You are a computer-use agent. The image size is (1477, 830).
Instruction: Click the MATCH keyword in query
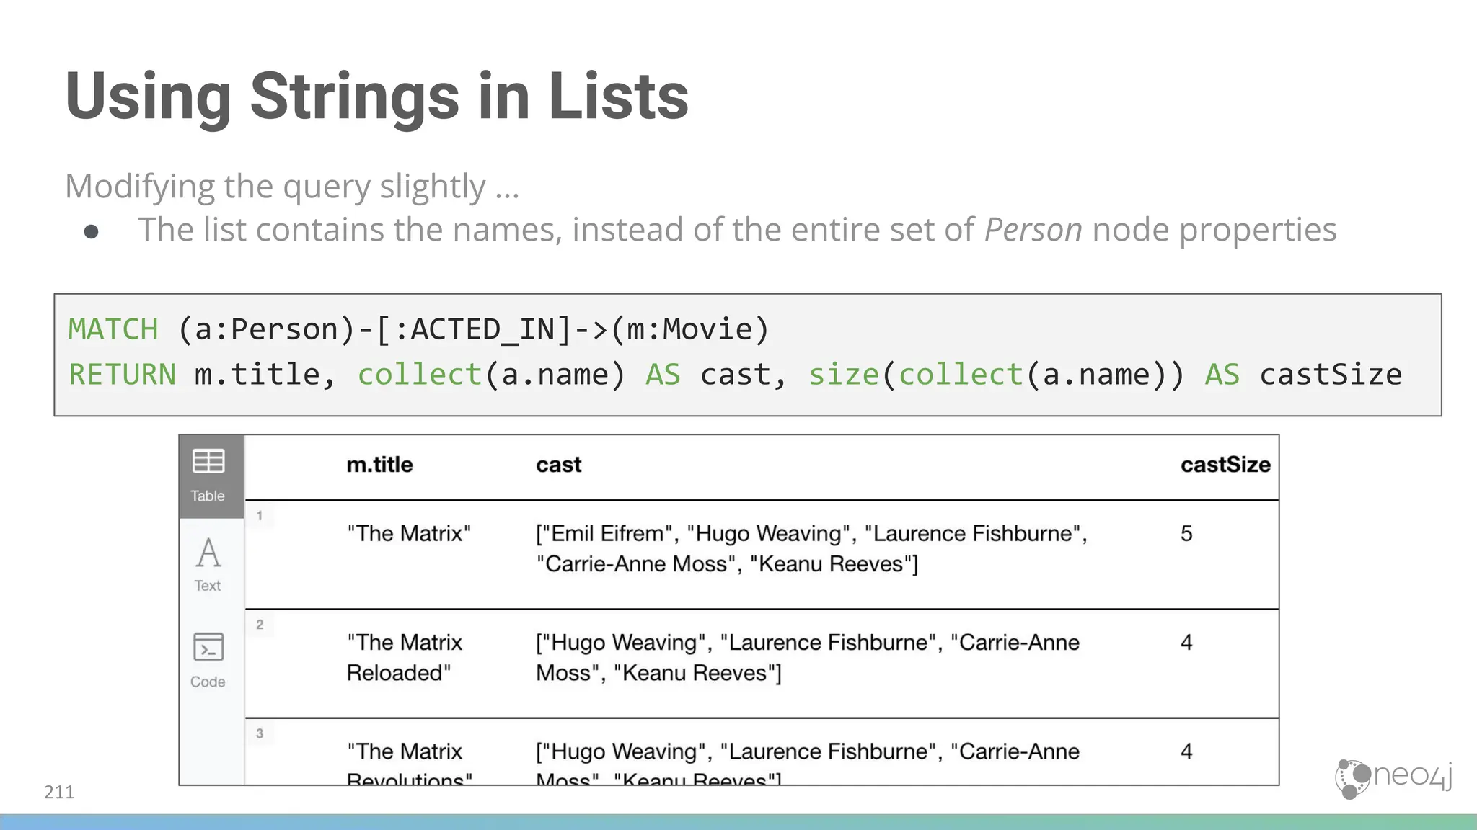[x=113, y=329]
